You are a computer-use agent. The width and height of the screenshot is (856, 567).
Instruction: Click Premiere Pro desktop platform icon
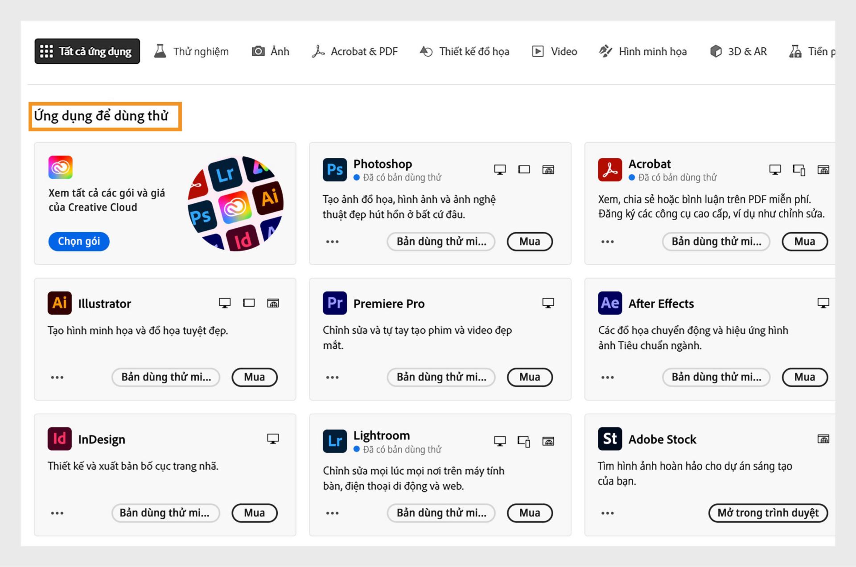pos(548,304)
